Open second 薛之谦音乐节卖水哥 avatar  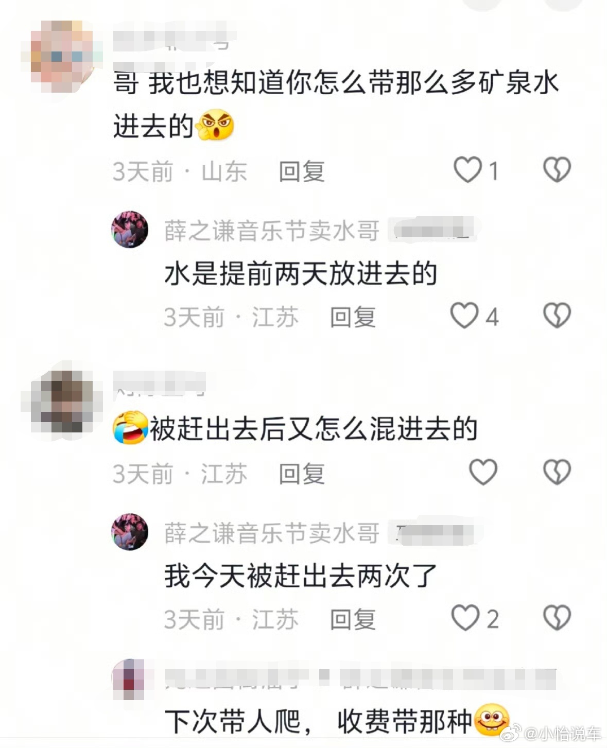coord(130,531)
